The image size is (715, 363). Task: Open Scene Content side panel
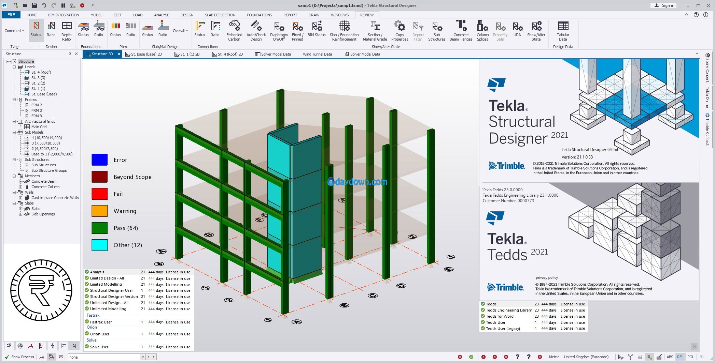(x=707, y=67)
